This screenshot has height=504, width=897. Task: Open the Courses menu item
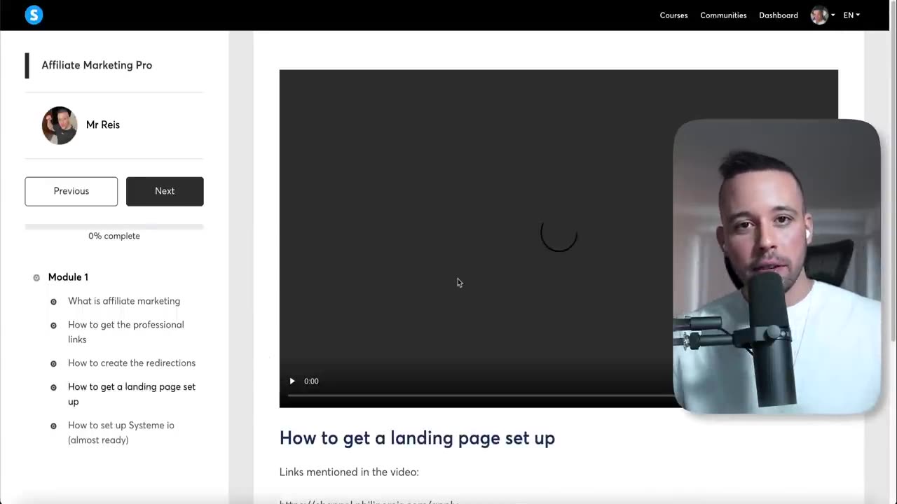[x=673, y=15]
